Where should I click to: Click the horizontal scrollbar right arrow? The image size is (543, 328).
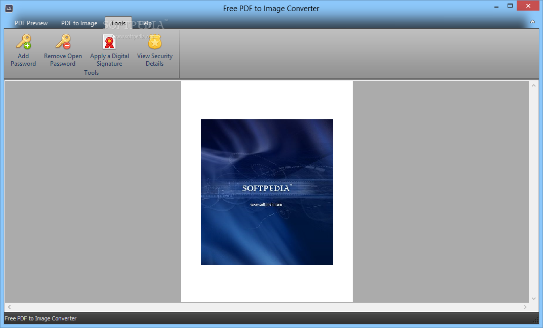tap(525, 307)
